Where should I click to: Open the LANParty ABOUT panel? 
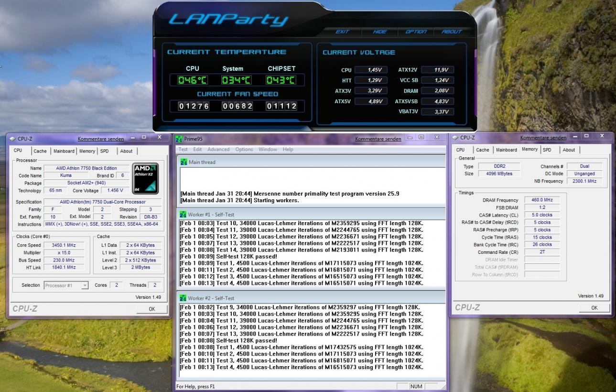pyautogui.click(x=452, y=32)
